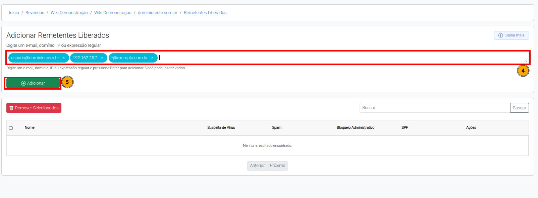Click the textarea resize handle corner
This screenshot has height=198, width=538.
(x=526, y=61)
